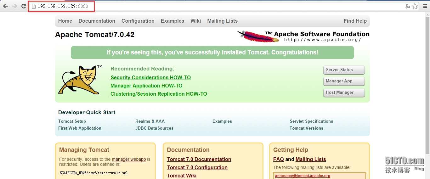Open the First Web Application link

coord(80,128)
